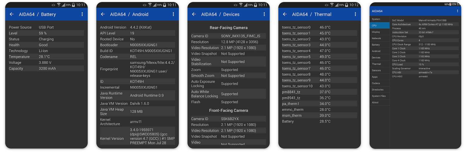Open overflow menu on Thermal screen
Screen dimensions: 467x154
(355, 14)
